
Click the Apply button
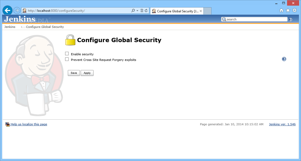point(87,73)
